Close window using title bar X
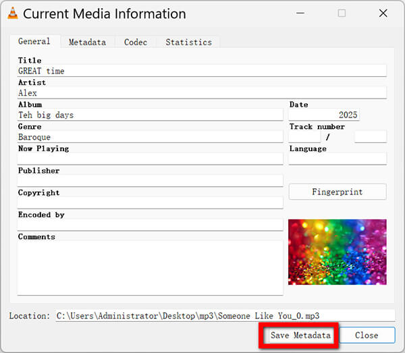 383,13
